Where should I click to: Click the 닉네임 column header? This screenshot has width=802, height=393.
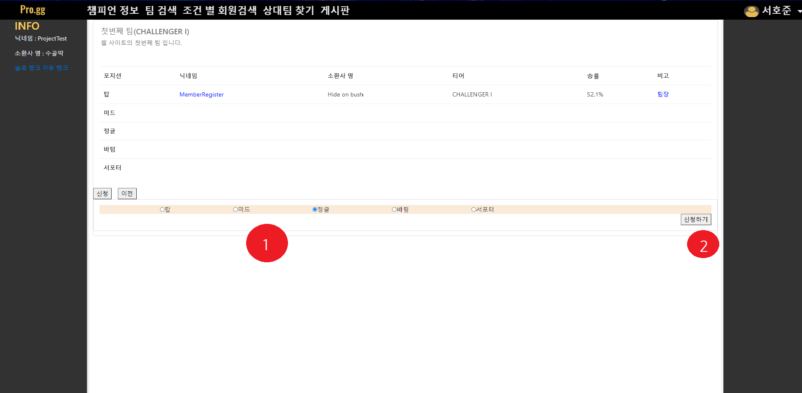[x=188, y=76]
